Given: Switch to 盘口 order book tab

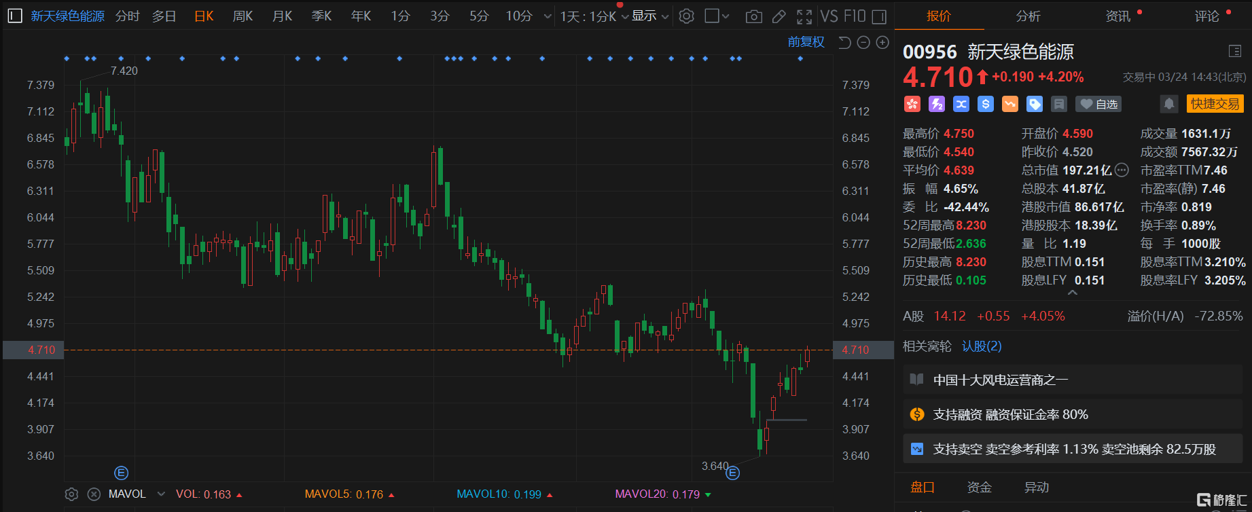Looking at the screenshot, I should [923, 487].
